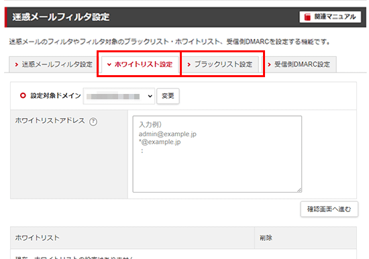369x259 pixels.
Task: Click the red book manual icon
Action: click(307, 17)
